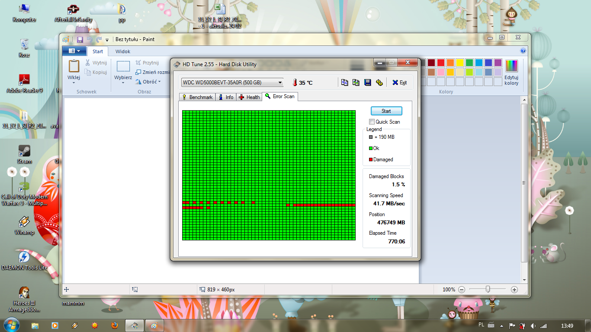The height and width of the screenshot is (332, 591).
Task: Cut selection with Wytnij
Action: (96, 63)
